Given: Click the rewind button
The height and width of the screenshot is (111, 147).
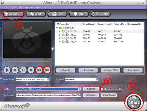Looking at the screenshot, I should coord(23,70).
